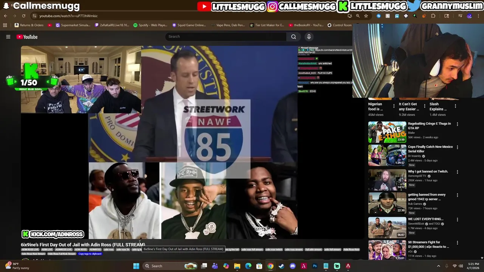Open Why I got banned on Twitch thumbnail
This screenshot has width=484, height=272.
pyautogui.click(x=387, y=180)
